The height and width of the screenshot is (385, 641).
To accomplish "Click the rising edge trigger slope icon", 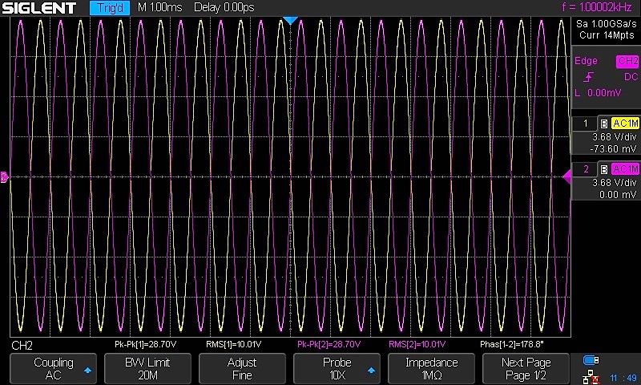I will pyautogui.click(x=589, y=77).
